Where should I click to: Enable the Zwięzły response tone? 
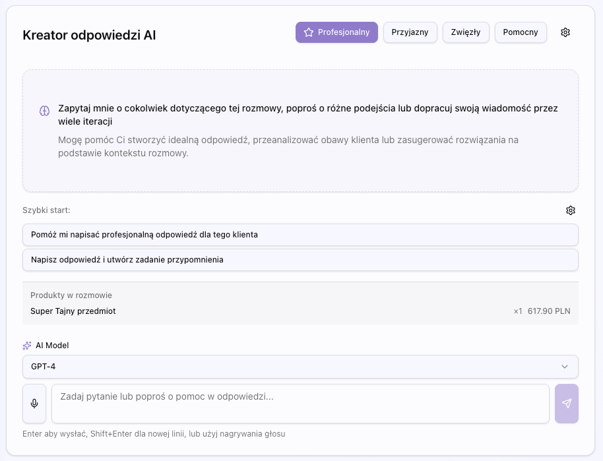pyautogui.click(x=466, y=32)
